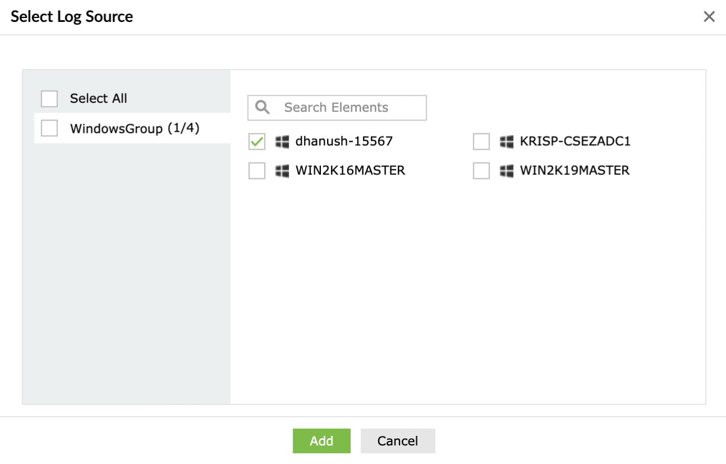Click the Windows icon beside WIN2K19MASTER

507,170
